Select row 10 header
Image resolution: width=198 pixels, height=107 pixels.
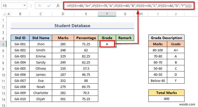pos(3,75)
